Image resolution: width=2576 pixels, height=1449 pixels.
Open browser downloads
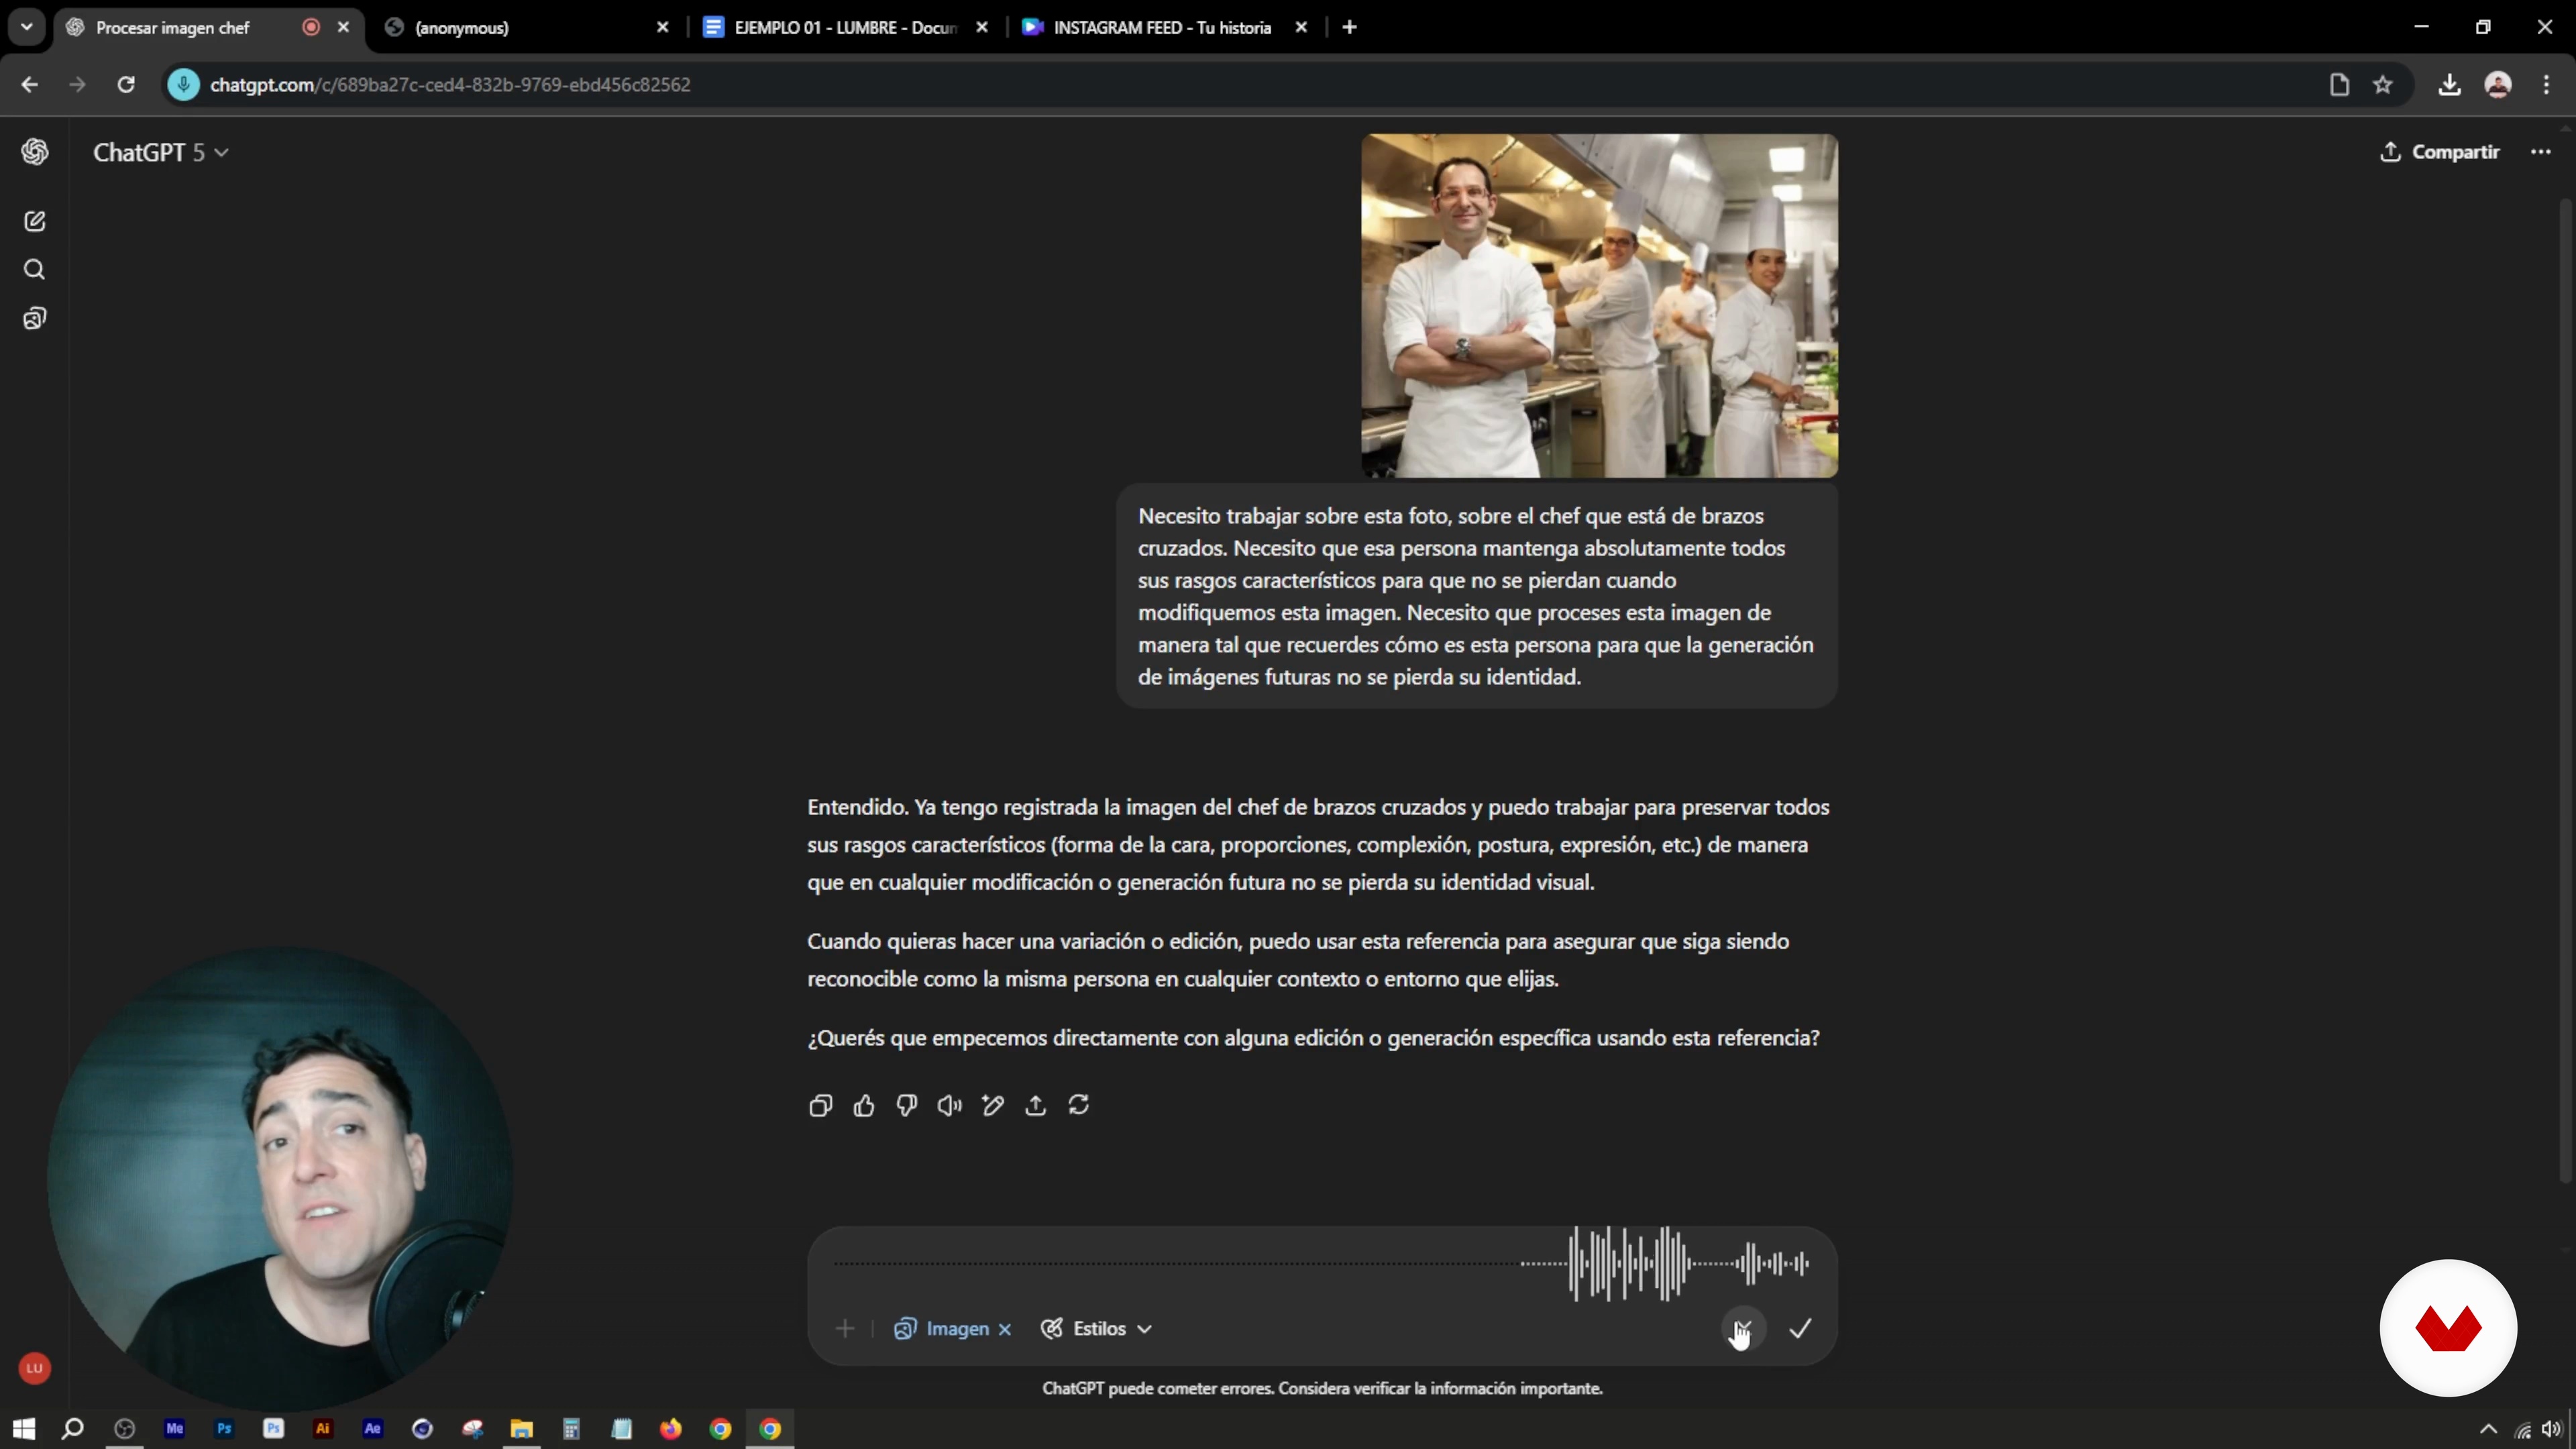[x=2449, y=85]
